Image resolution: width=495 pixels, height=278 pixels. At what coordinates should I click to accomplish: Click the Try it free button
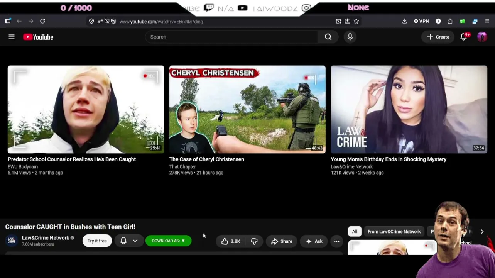pos(97,241)
